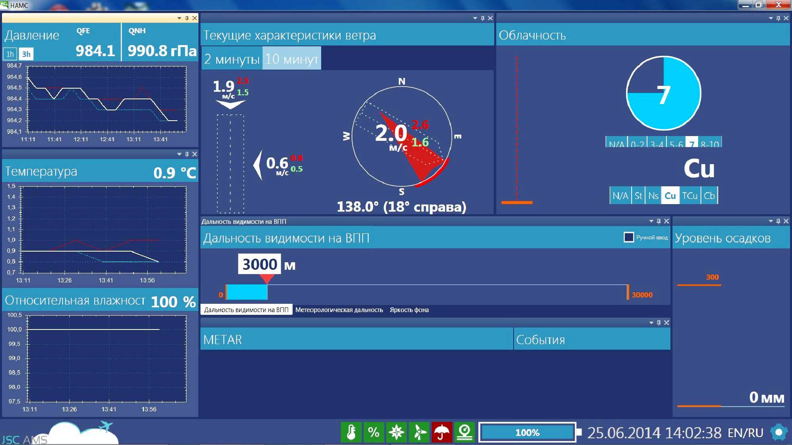Set cloud type to St
Viewport: 792px width, 445px height.
(x=638, y=195)
